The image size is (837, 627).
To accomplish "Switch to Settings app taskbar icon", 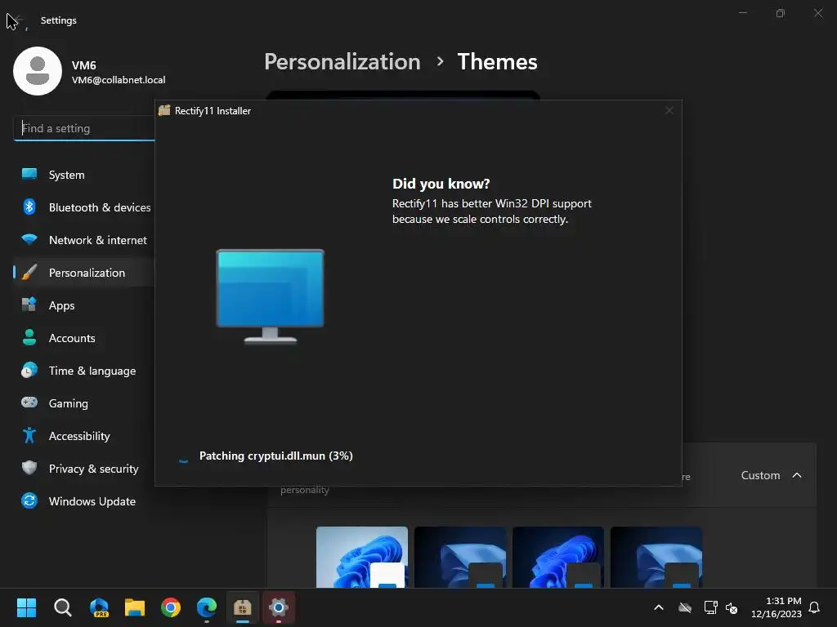I will [279, 607].
